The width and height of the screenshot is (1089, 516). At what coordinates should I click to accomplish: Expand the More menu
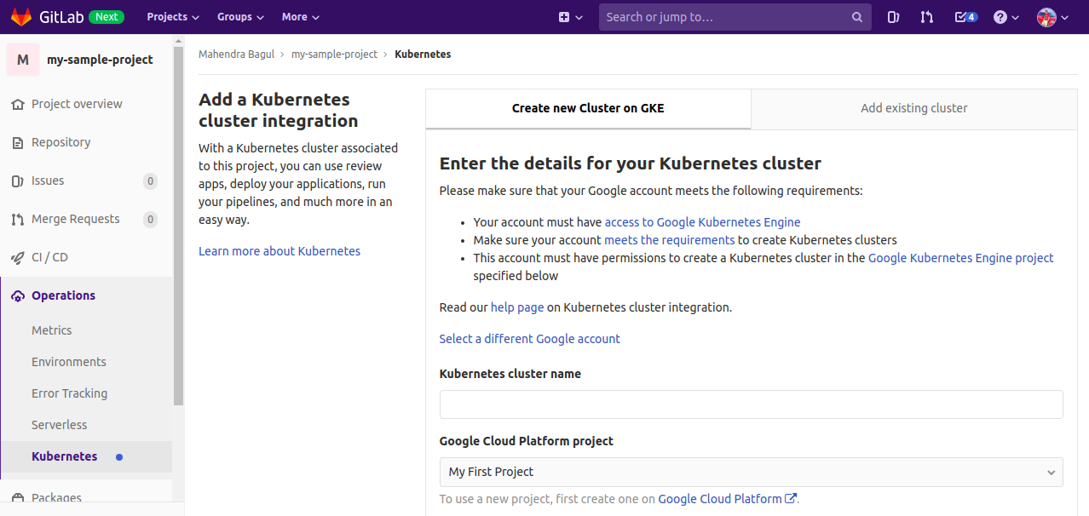coord(301,17)
